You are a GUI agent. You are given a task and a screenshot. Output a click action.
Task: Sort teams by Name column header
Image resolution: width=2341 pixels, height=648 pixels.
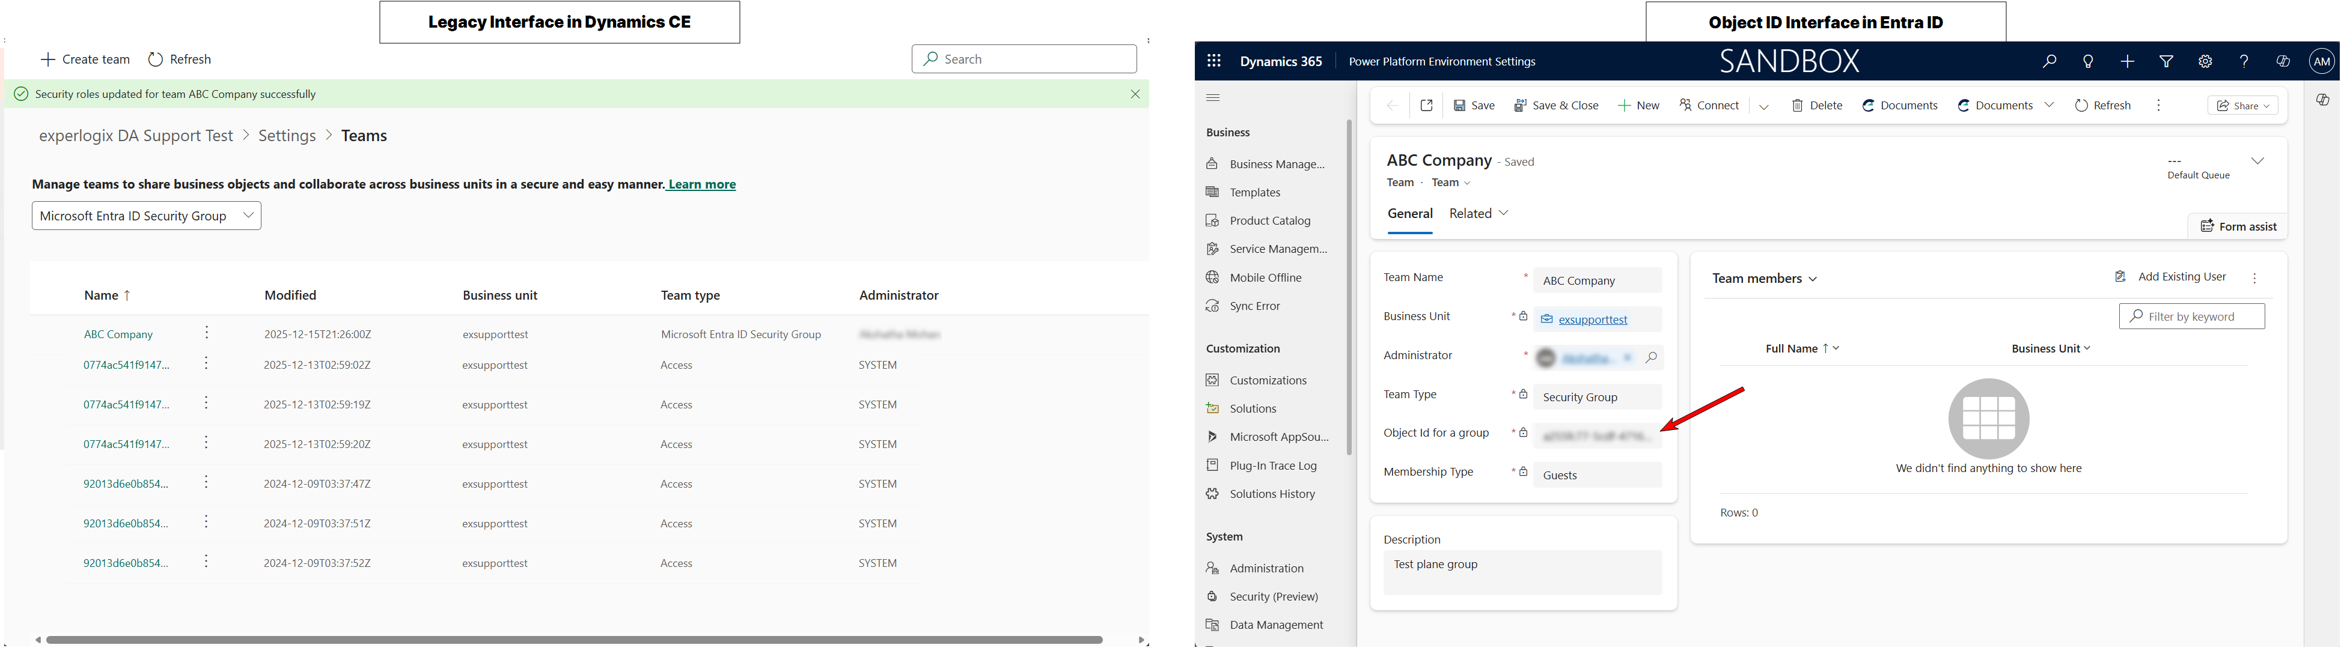(x=107, y=296)
